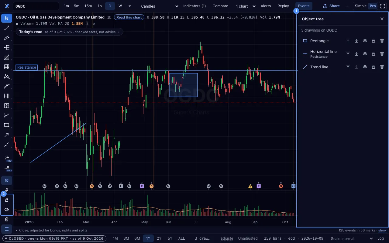Select the trend line drawing tool
The image size is (389, 243).
click(x=7, y=28)
